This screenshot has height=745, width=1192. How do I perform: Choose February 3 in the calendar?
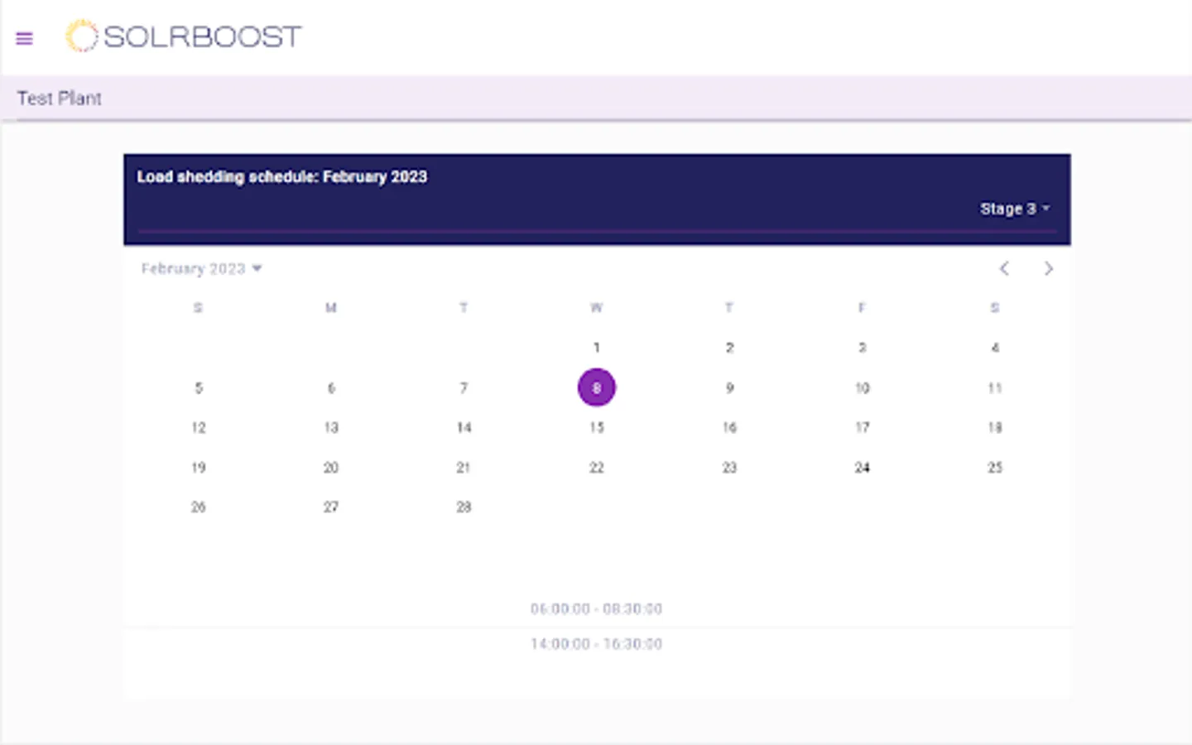[862, 348]
